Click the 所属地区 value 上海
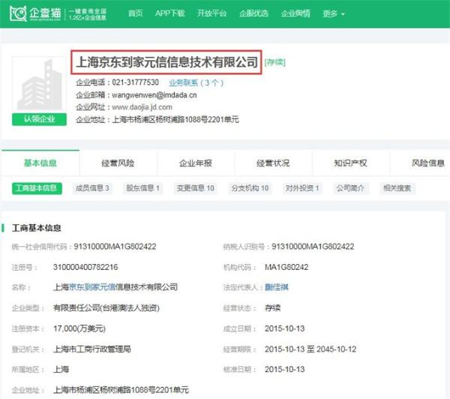 click(x=61, y=370)
